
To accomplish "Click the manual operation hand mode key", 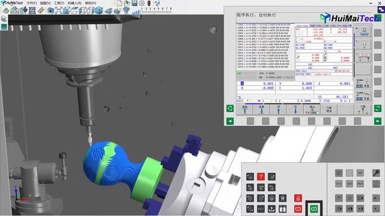I will pyautogui.click(x=339, y=198).
